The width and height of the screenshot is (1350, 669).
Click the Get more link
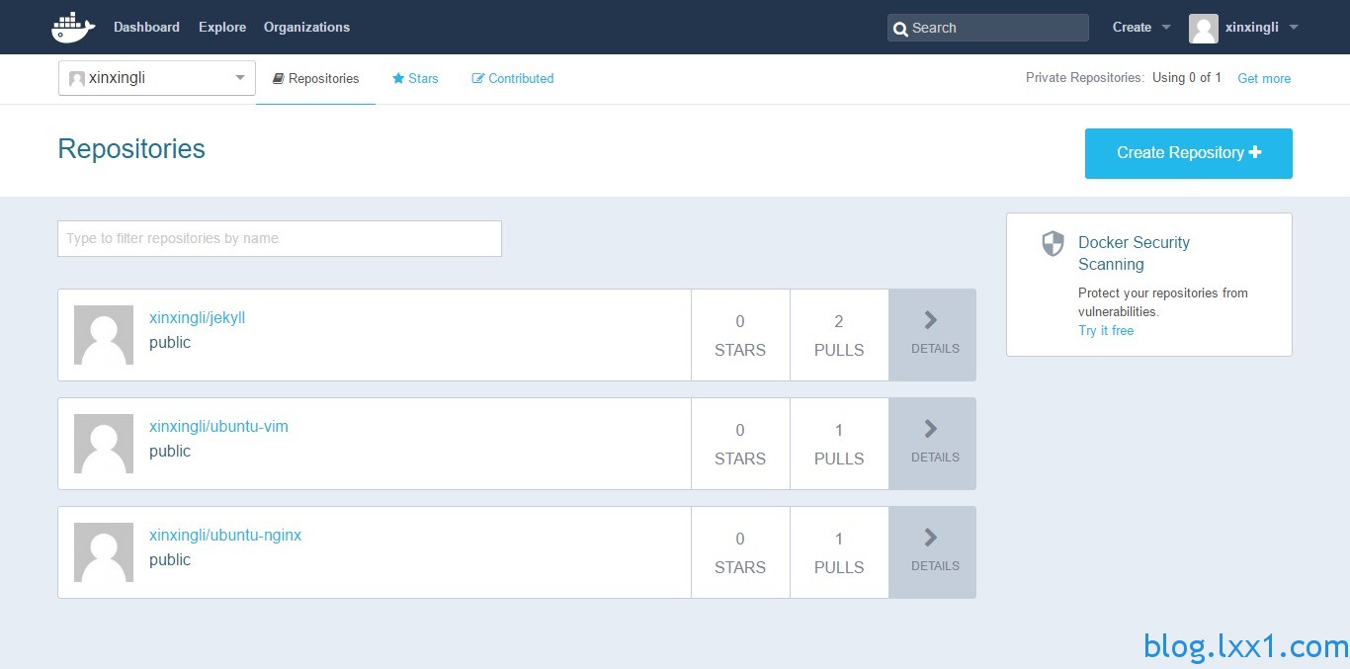tap(1264, 78)
